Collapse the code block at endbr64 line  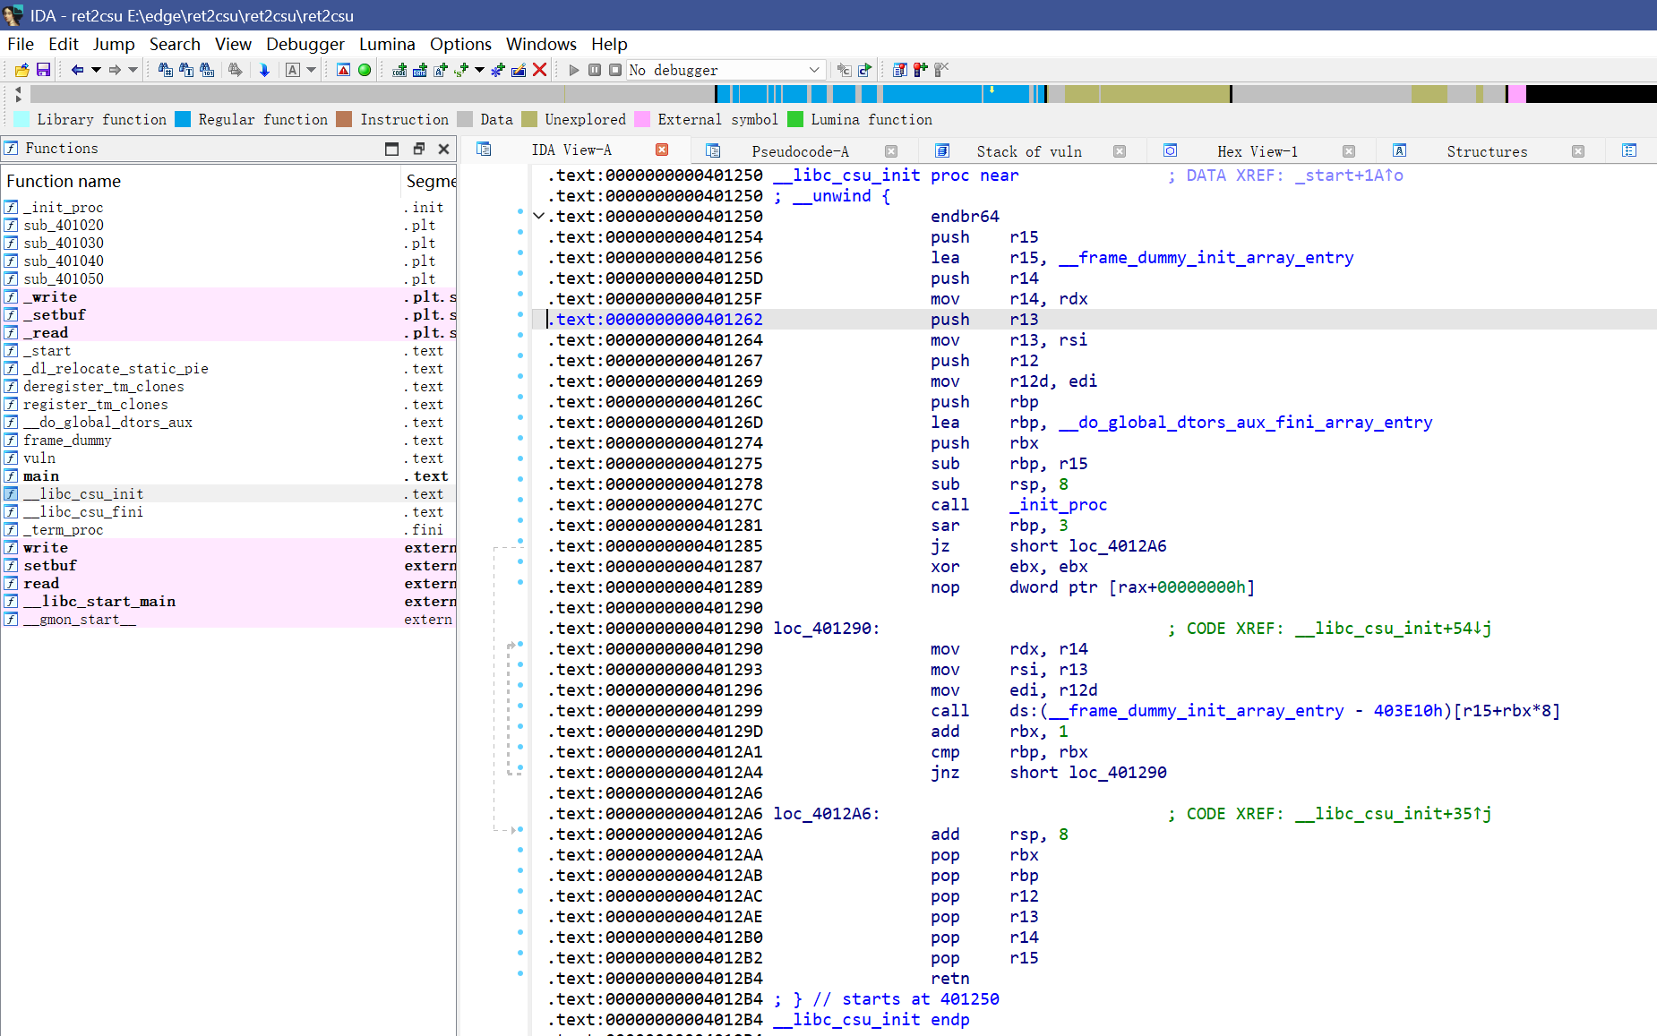click(x=538, y=216)
